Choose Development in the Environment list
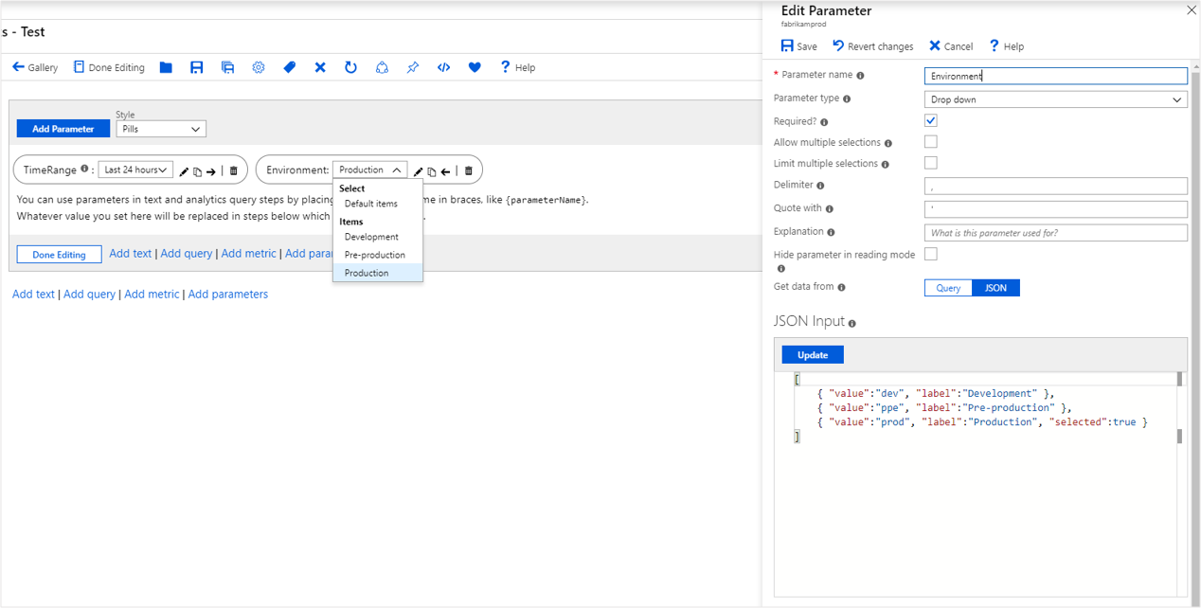The image size is (1201, 608). (371, 237)
